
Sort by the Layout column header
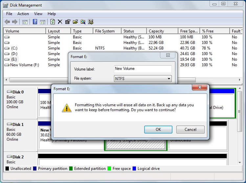(x=58, y=31)
